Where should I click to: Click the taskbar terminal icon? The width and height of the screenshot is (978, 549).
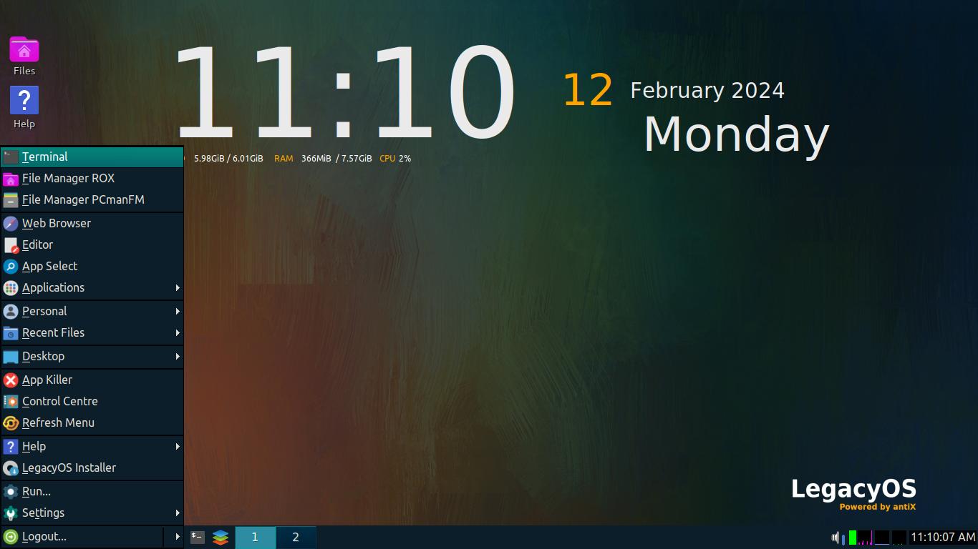198,537
